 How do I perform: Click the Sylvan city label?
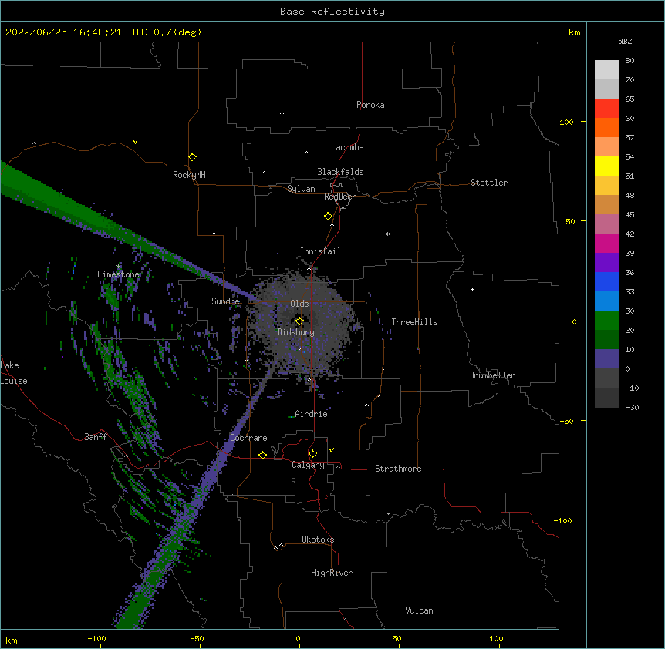(301, 189)
